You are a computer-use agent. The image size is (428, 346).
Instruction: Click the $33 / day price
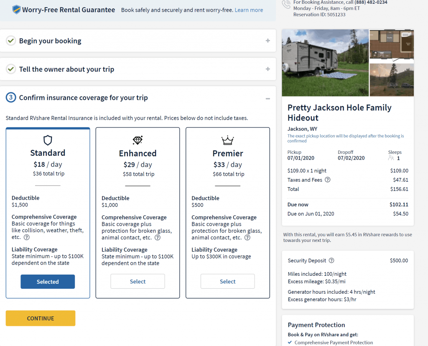[x=228, y=165]
